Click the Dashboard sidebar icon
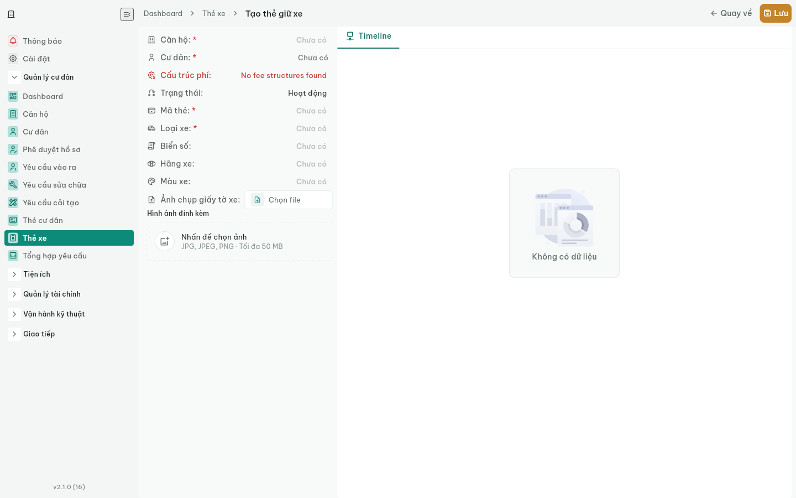Image resolution: width=796 pixels, height=498 pixels. (13, 96)
